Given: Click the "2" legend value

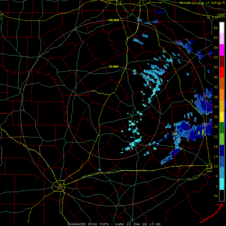Looking at the screenshot, I should (x=217, y=186).
